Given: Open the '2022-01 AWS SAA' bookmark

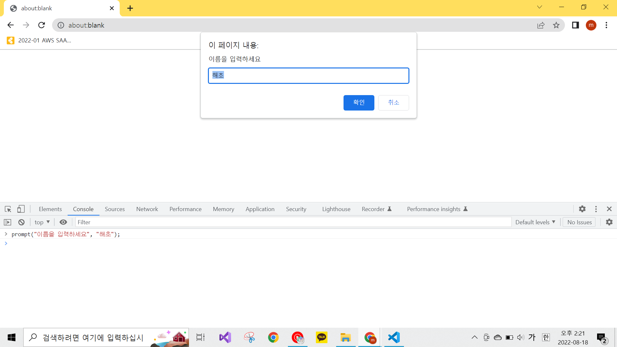Looking at the screenshot, I should [39, 40].
